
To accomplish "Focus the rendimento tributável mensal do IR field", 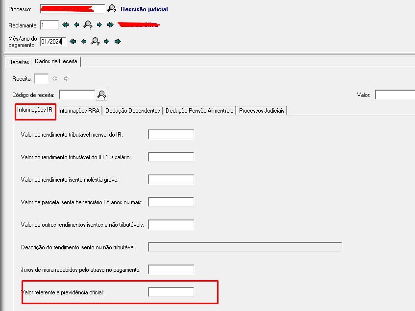I will (171, 134).
